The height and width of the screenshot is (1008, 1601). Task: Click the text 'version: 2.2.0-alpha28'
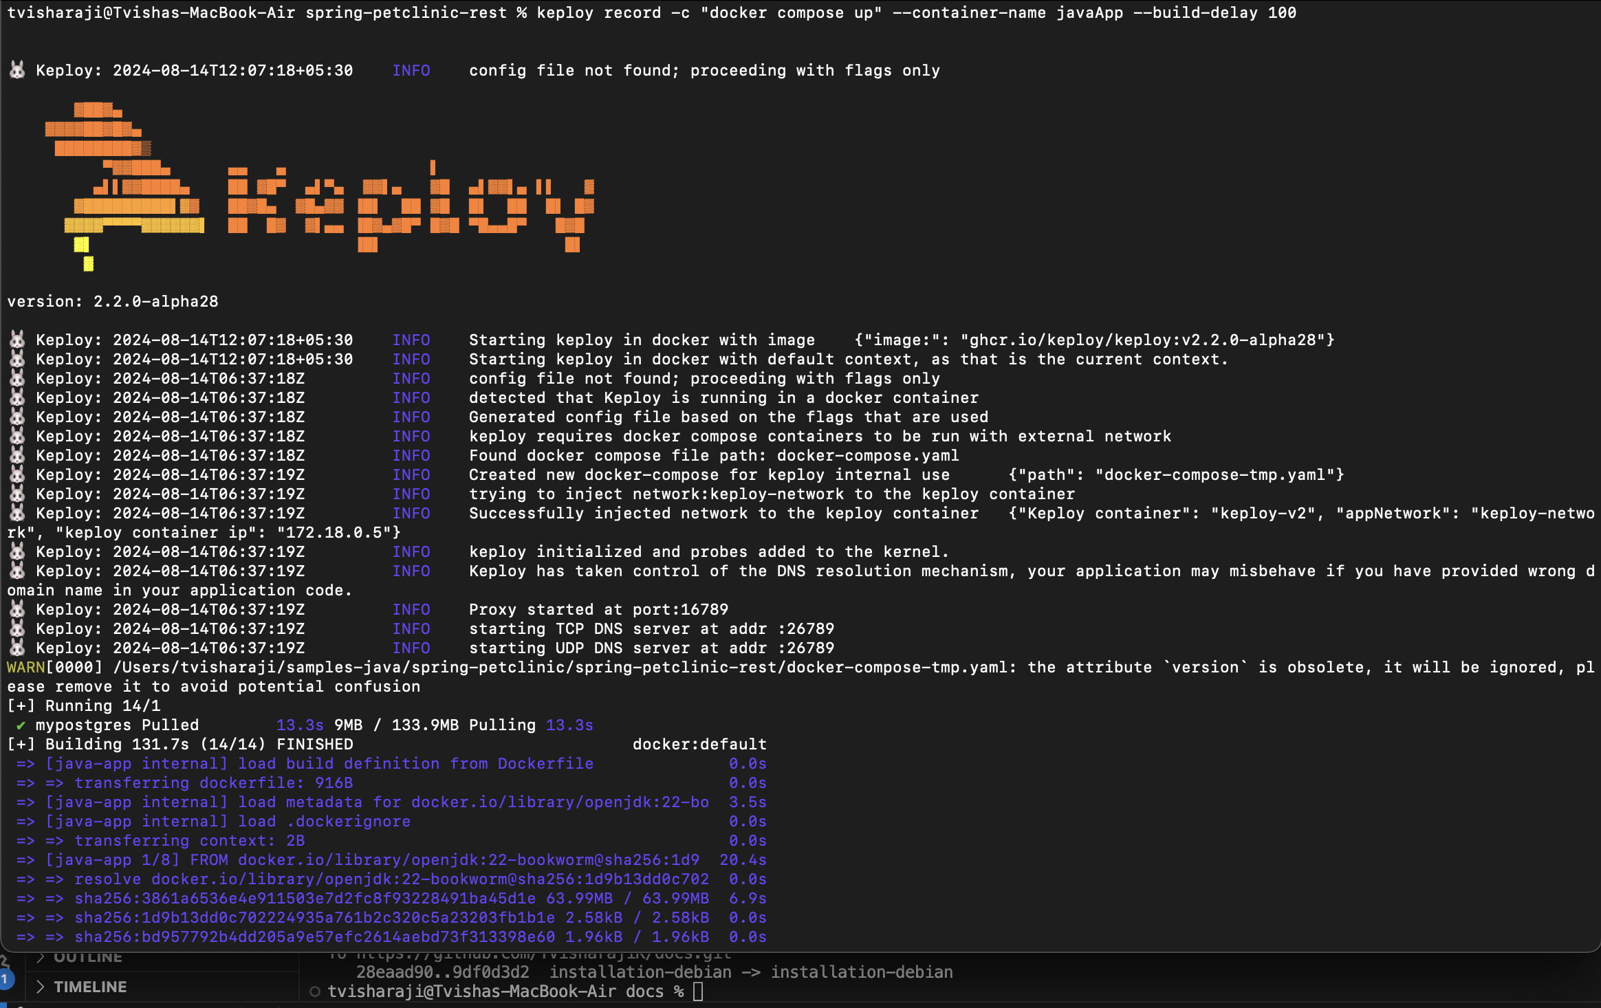pos(113,301)
